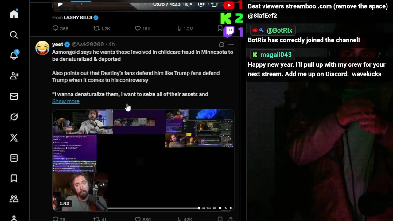View the 42K views analytics

(184, 219)
